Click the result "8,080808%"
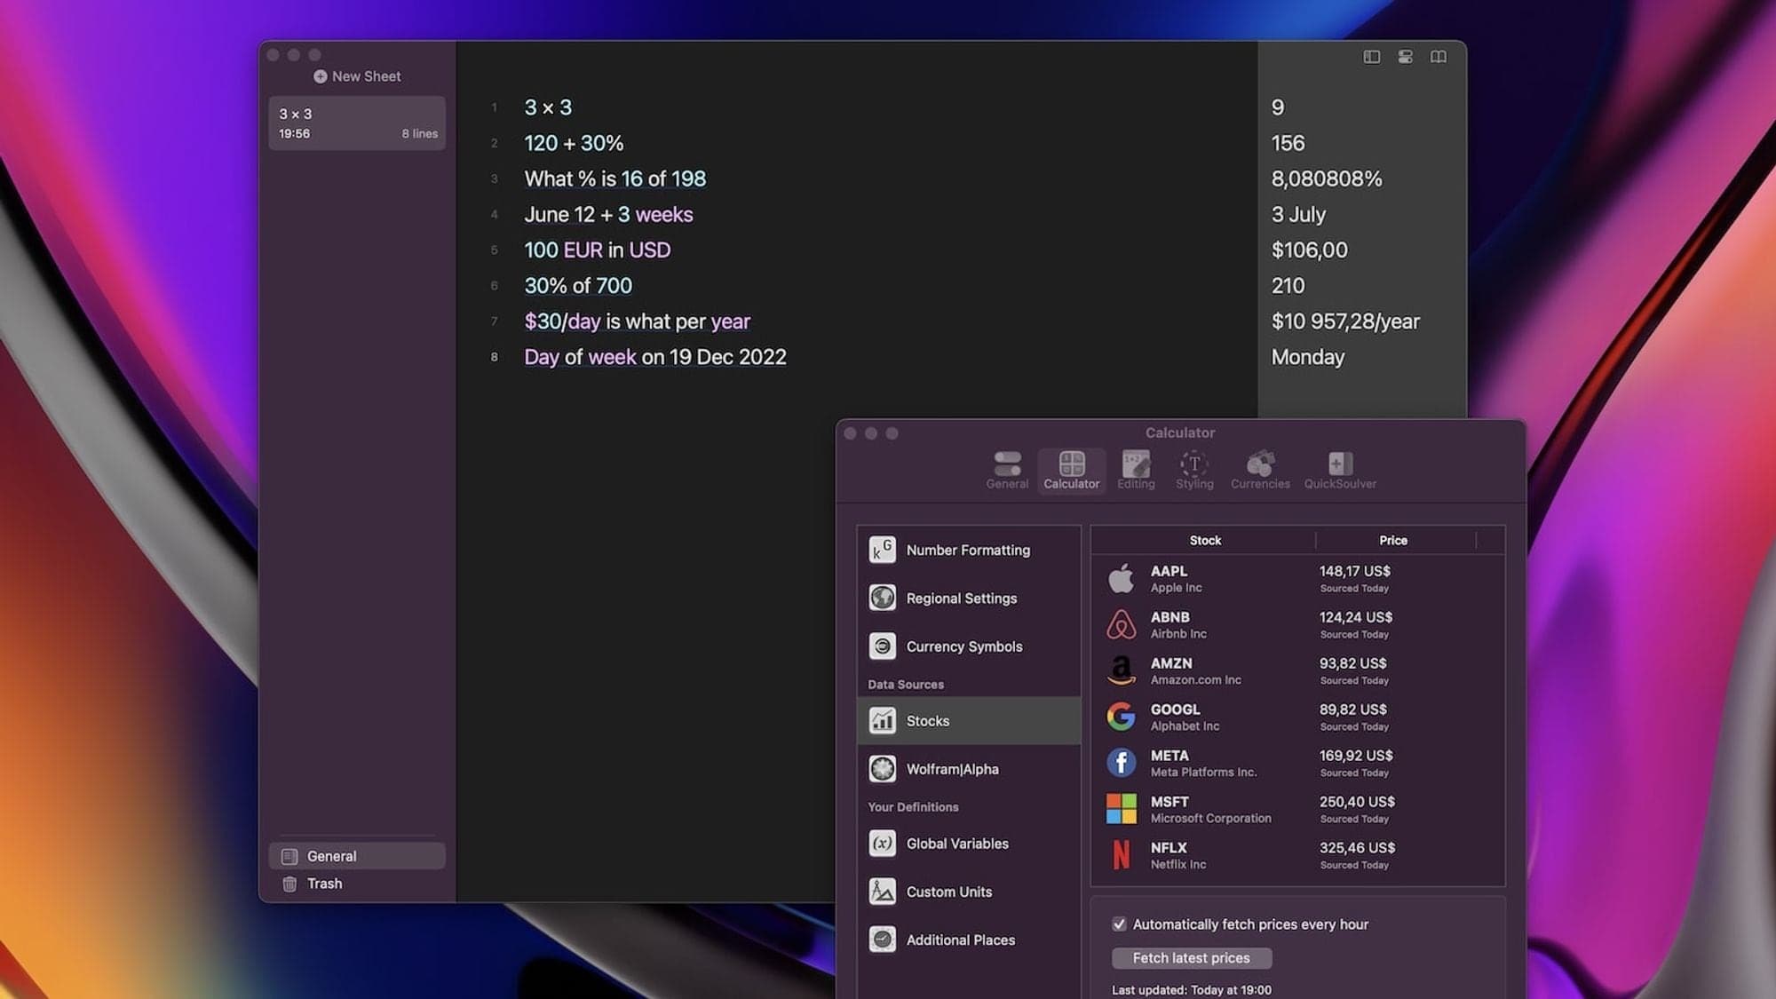This screenshot has height=999, width=1776. coord(1327,178)
